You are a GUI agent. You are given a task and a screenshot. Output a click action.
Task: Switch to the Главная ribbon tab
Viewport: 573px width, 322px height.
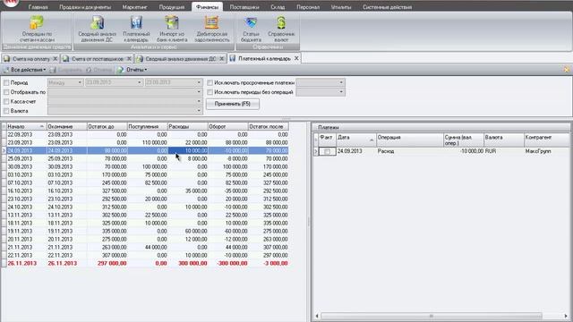(x=38, y=7)
